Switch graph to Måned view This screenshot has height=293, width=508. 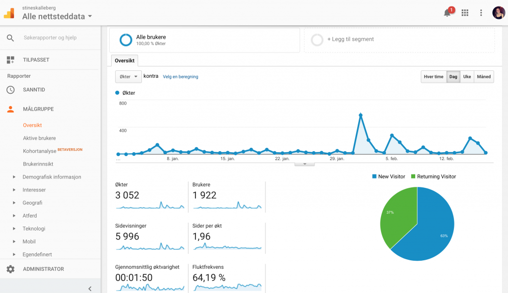click(x=484, y=77)
